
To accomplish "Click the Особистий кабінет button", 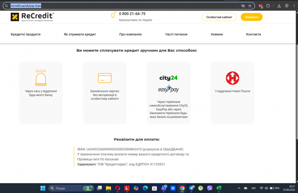I will click(219, 17).
